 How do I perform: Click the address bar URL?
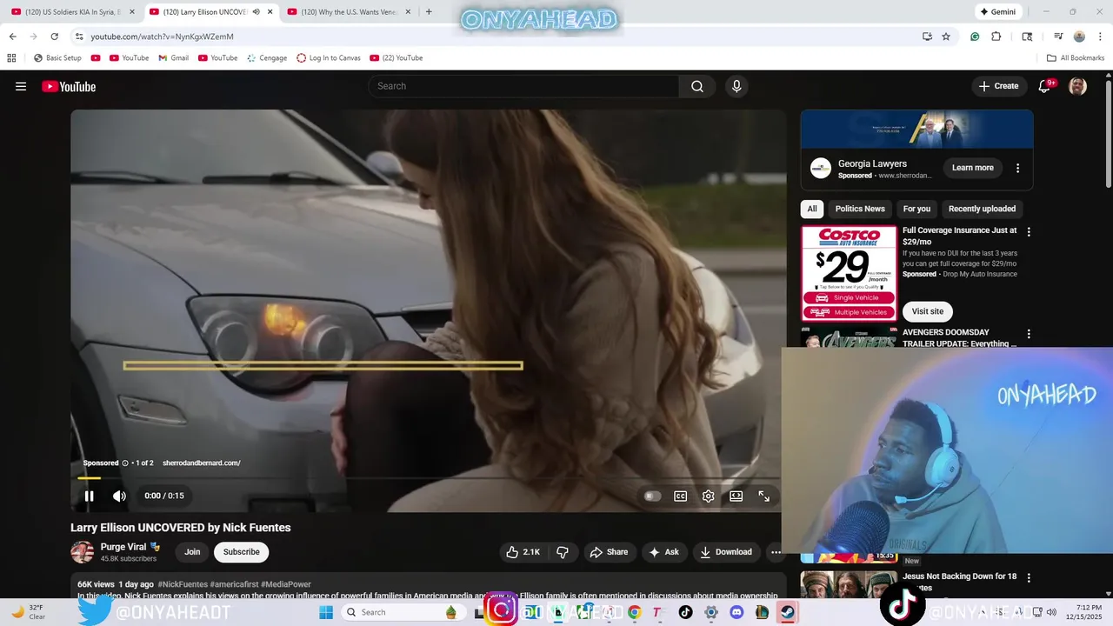point(162,37)
